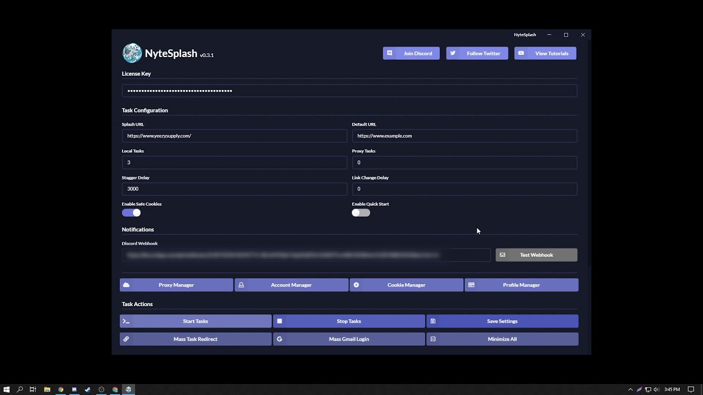Edit the Stagger Delay value

pos(235,189)
